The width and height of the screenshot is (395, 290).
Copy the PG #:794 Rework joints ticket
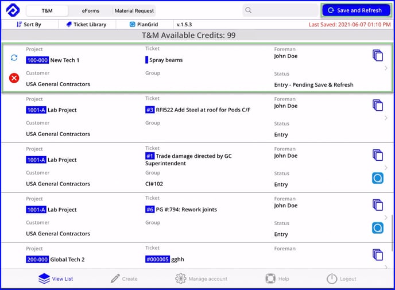tap(378, 205)
